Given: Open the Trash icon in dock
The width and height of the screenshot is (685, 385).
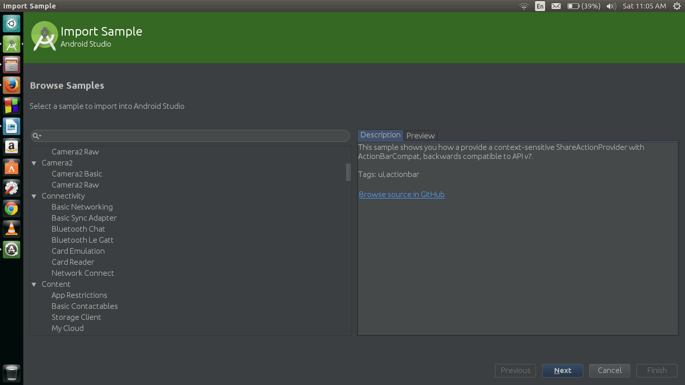Looking at the screenshot, I should [x=12, y=373].
